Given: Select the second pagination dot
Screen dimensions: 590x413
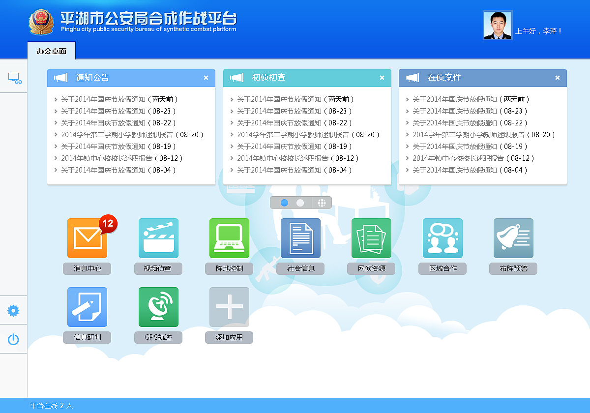Looking at the screenshot, I should [300, 202].
